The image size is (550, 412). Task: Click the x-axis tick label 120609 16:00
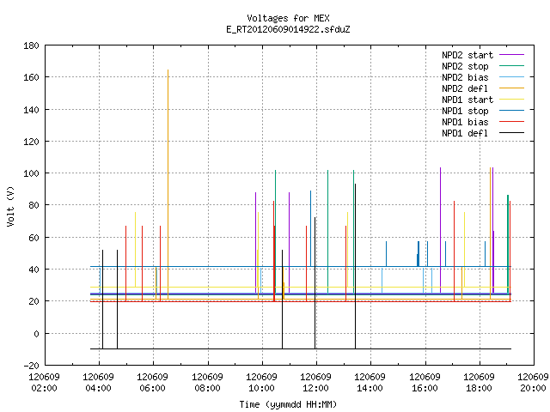pos(425,383)
